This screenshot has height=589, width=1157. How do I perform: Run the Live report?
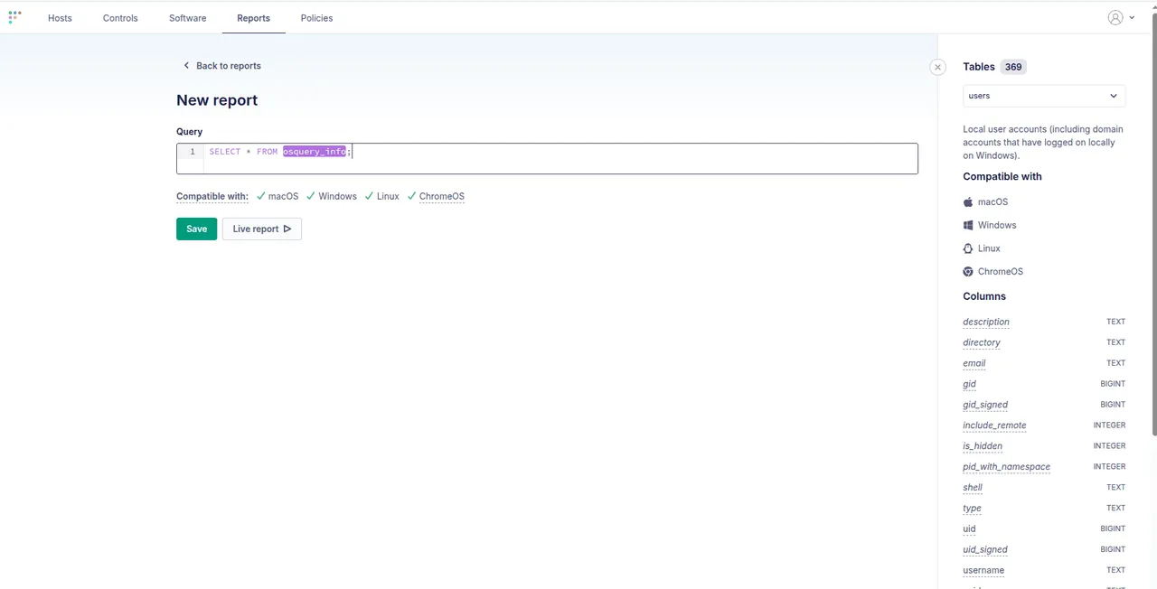(262, 229)
